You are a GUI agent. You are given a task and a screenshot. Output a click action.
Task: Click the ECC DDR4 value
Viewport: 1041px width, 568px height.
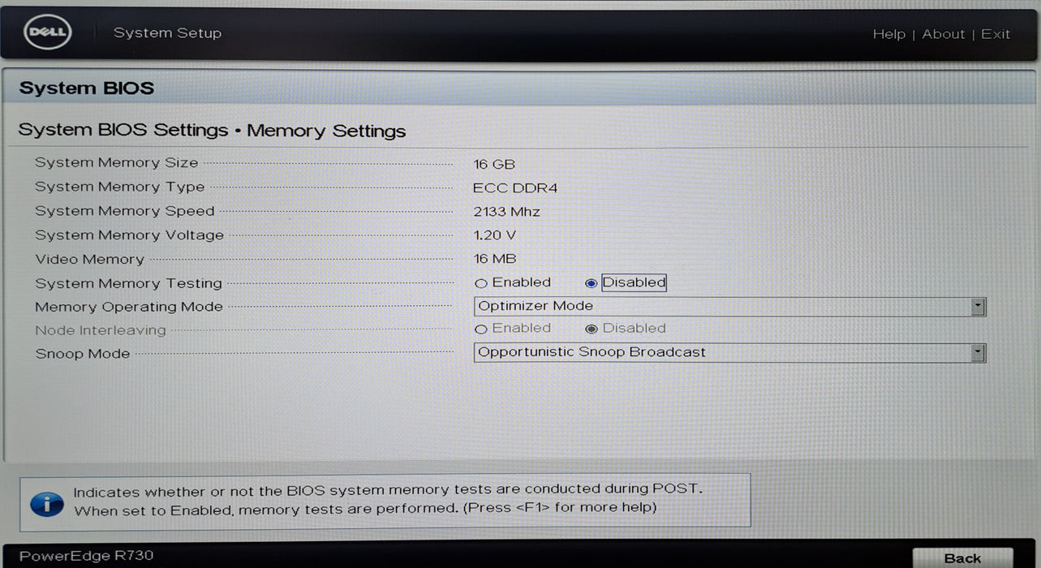coord(515,188)
